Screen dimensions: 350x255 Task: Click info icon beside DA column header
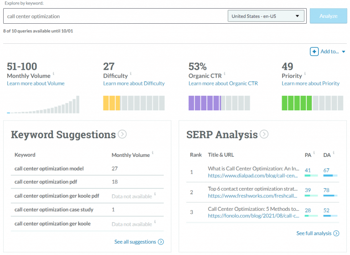[x=334, y=153]
